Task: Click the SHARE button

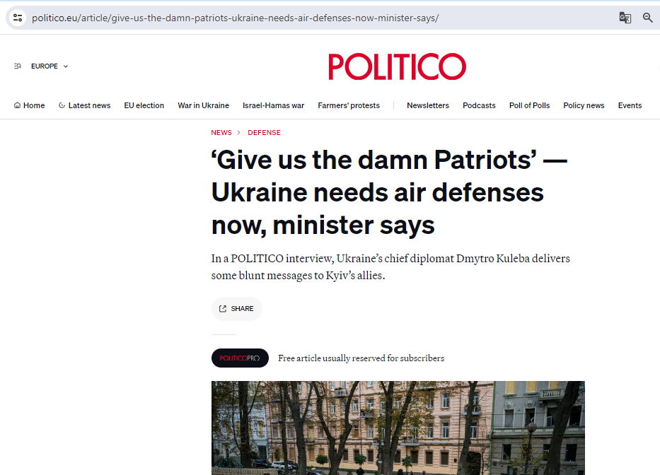Action: point(236,309)
